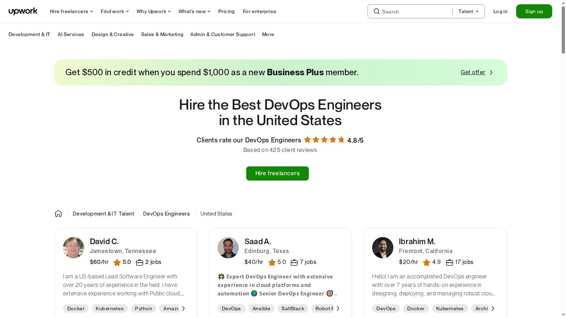The height and width of the screenshot is (318, 566).
Task: Click the Upwork logo
Action: (23, 11)
